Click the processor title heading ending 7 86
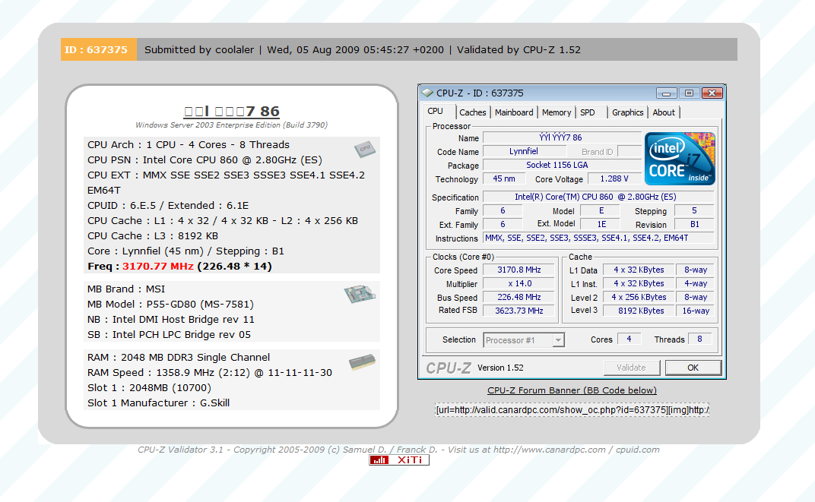Viewport: 815px width, 502px height. [x=232, y=112]
